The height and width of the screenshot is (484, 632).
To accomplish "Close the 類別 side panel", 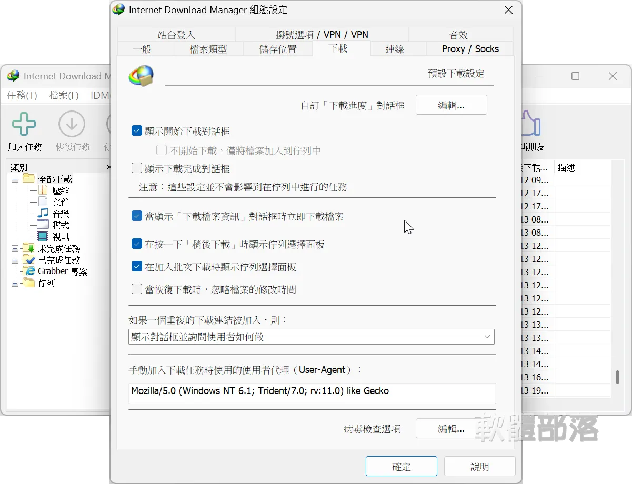I will pyautogui.click(x=109, y=167).
